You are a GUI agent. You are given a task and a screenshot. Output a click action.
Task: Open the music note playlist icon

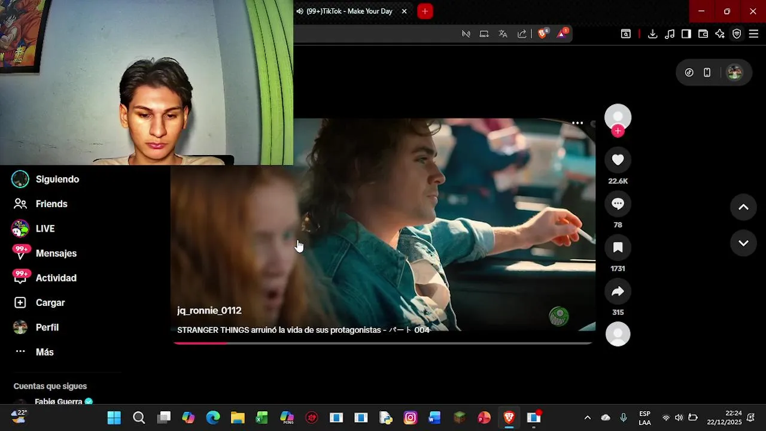pyautogui.click(x=670, y=34)
